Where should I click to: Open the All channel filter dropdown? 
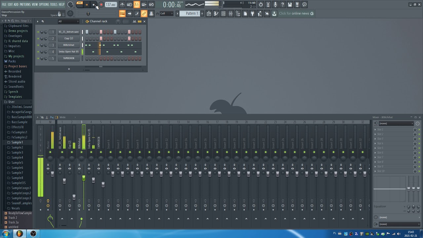click(x=68, y=21)
